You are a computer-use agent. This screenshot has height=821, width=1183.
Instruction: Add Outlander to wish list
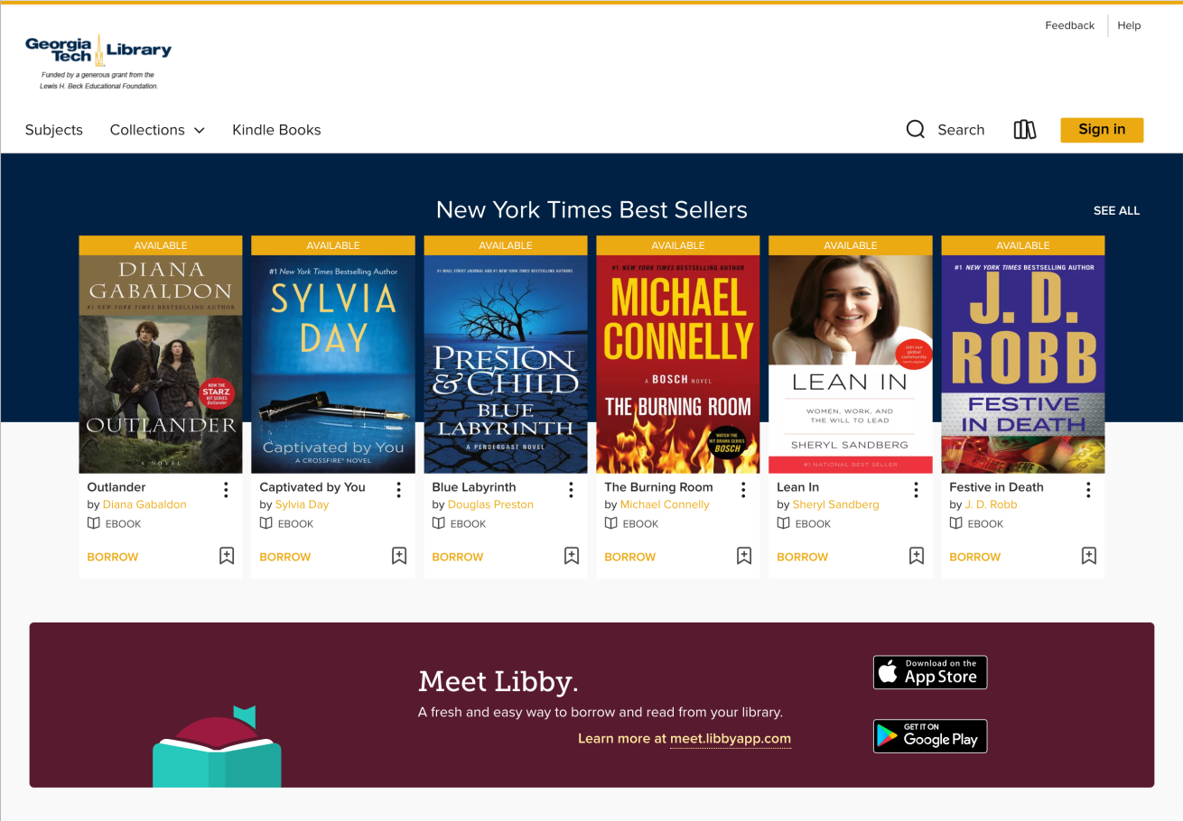(x=227, y=556)
